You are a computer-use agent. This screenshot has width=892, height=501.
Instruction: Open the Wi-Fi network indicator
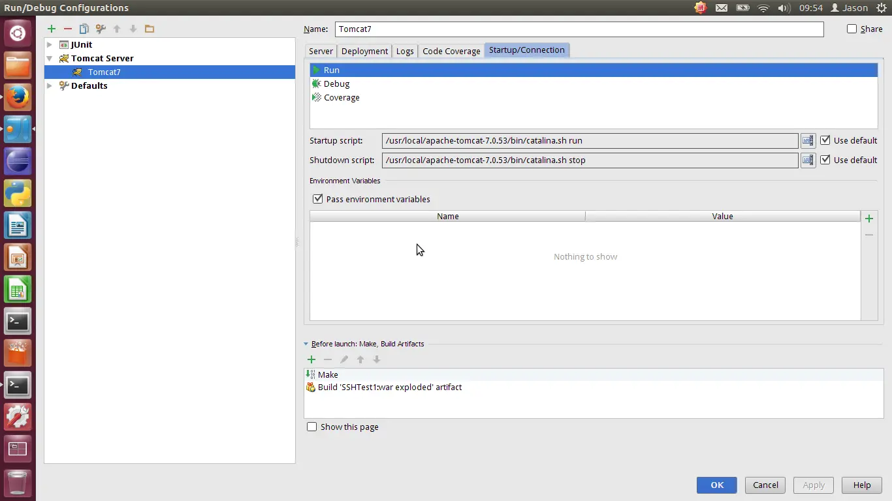click(x=763, y=8)
